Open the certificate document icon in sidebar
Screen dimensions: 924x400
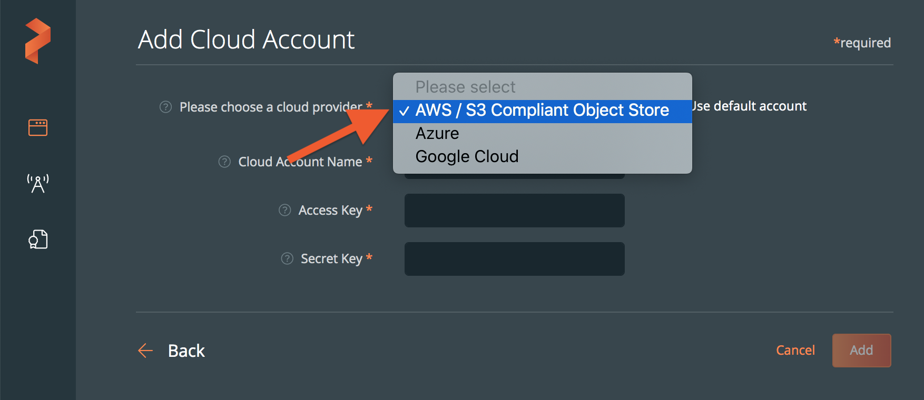pos(38,239)
